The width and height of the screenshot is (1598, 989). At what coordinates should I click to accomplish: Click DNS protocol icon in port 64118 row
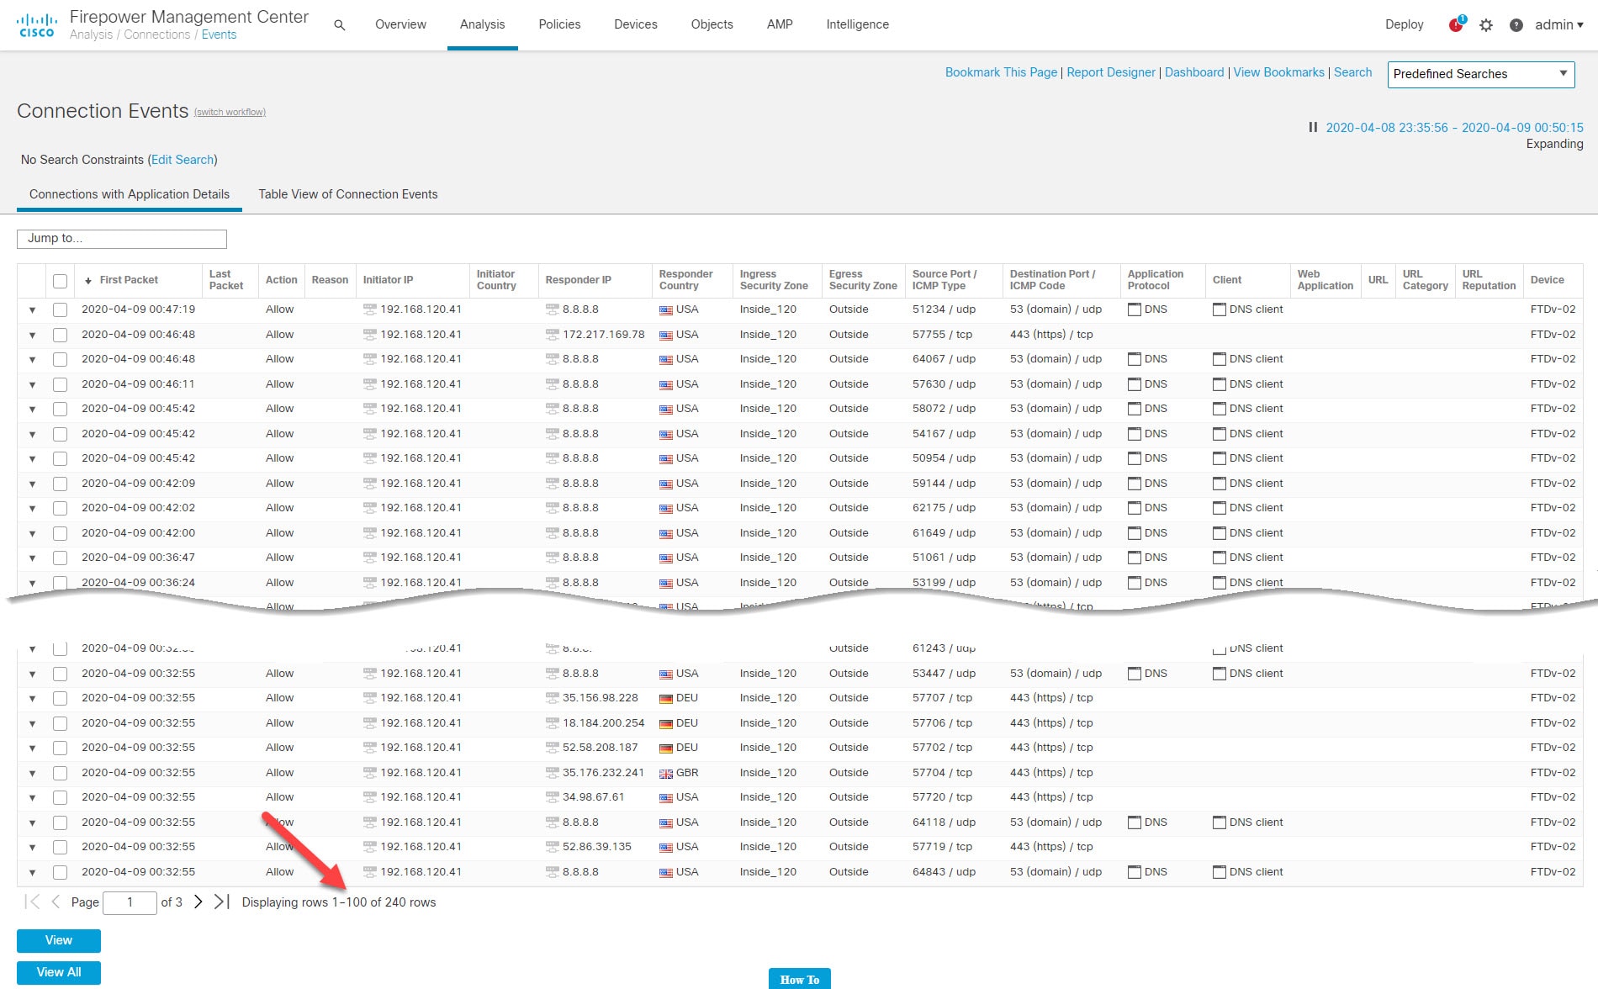pos(1135,822)
